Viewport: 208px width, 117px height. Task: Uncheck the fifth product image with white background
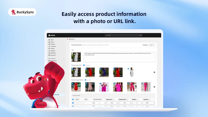128,69
